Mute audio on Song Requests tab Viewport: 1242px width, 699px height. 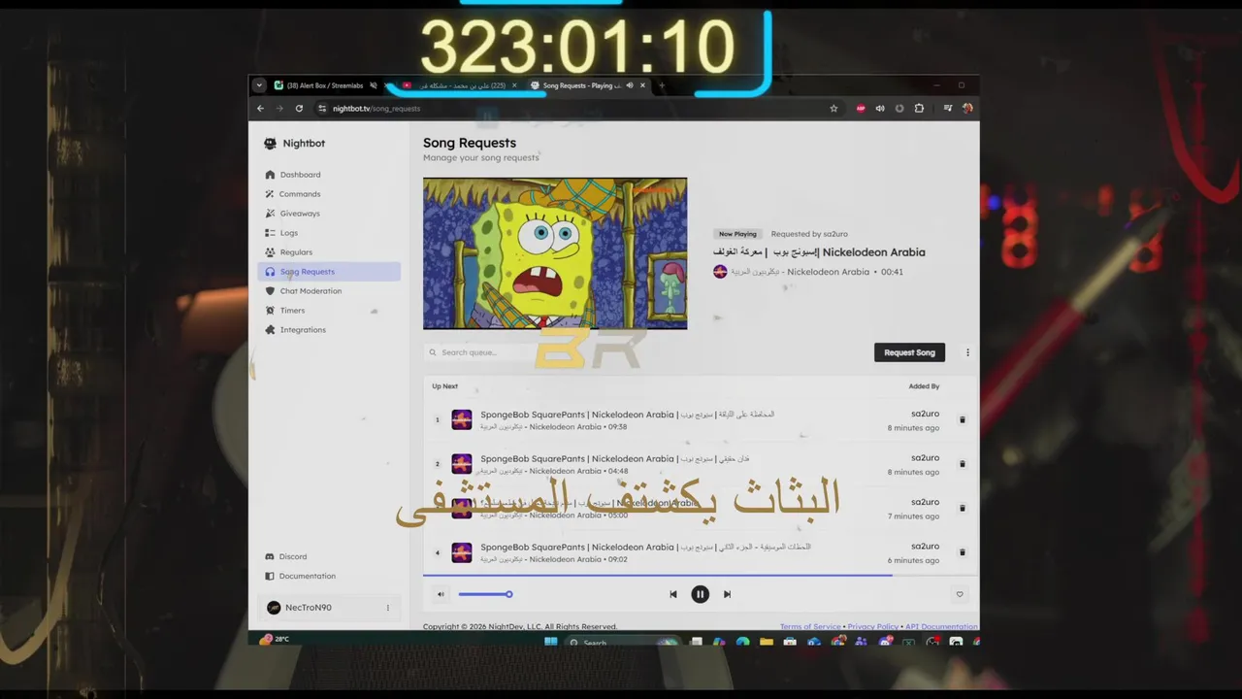[630, 85]
